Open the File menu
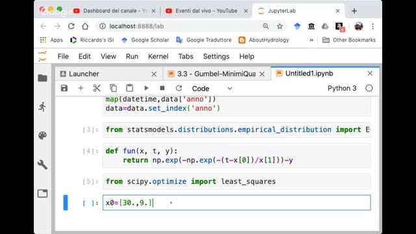Viewport: 416px width, 234px height. [63, 57]
